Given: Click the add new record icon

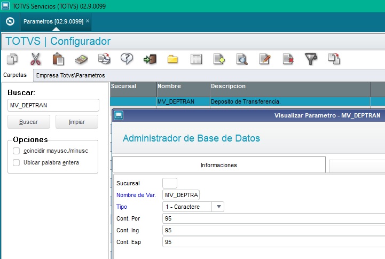Looking at the screenshot, I should click(219, 59).
